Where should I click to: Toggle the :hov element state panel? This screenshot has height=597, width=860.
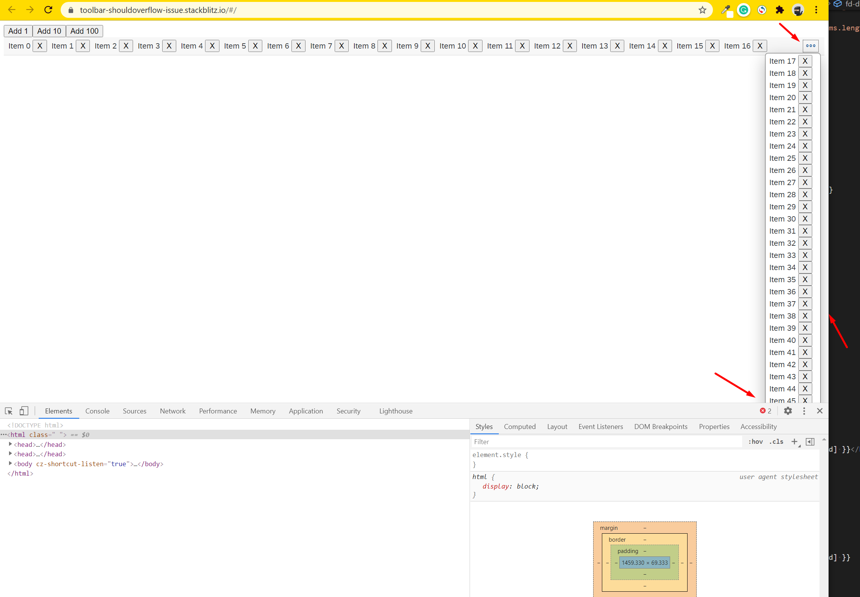point(755,441)
